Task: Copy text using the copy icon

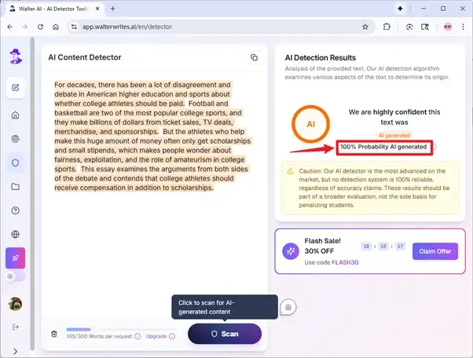Action: (254, 57)
